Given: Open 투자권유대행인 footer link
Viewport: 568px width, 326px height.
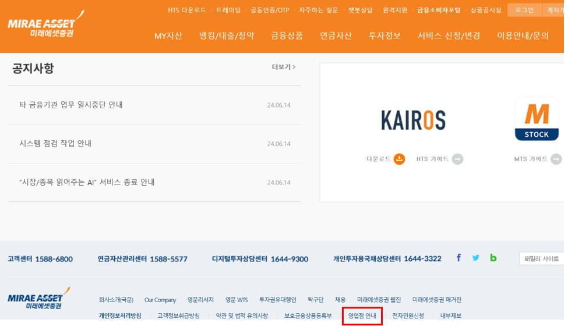Looking at the screenshot, I should click(277, 300).
